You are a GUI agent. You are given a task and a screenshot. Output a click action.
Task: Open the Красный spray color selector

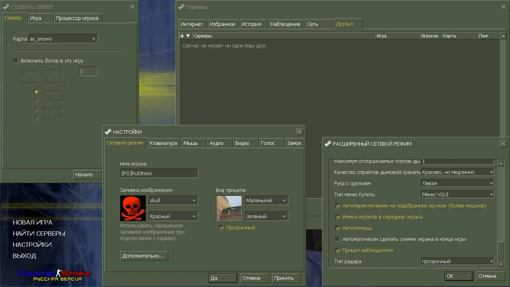tap(173, 216)
